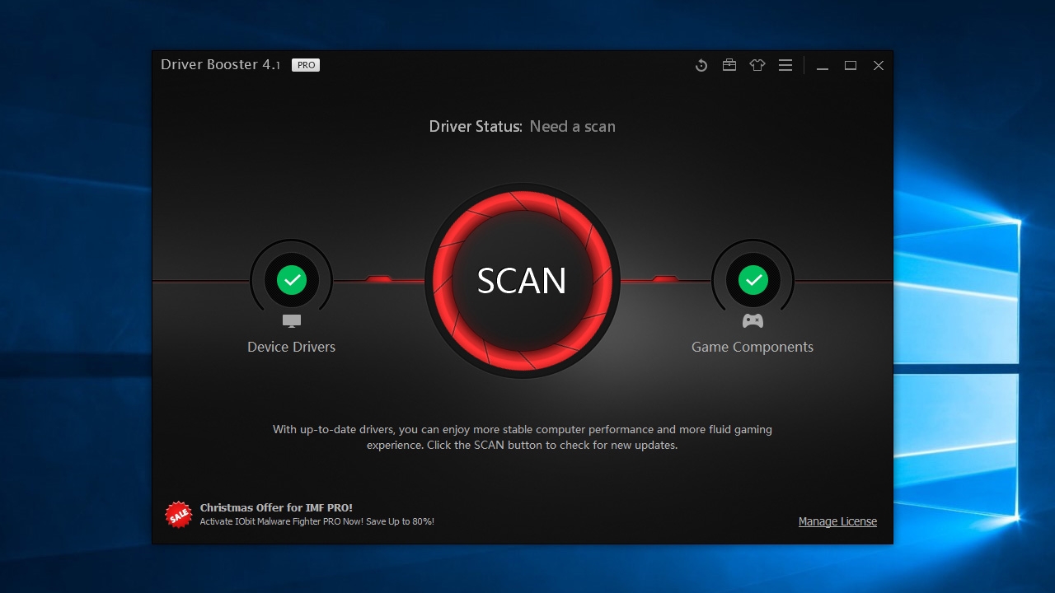The image size is (1055, 593).
Task: Click the Driver Booster 4.1 title text
Action: click(221, 64)
